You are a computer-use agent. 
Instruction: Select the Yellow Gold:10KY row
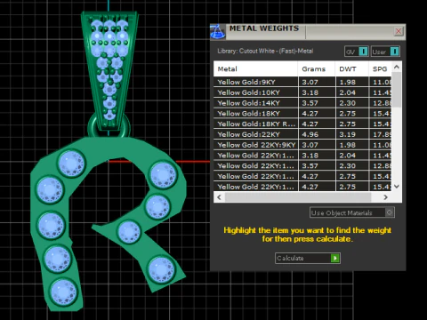[302, 92]
